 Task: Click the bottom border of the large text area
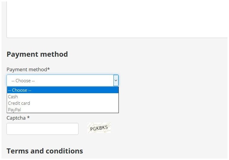(x=117, y=38)
